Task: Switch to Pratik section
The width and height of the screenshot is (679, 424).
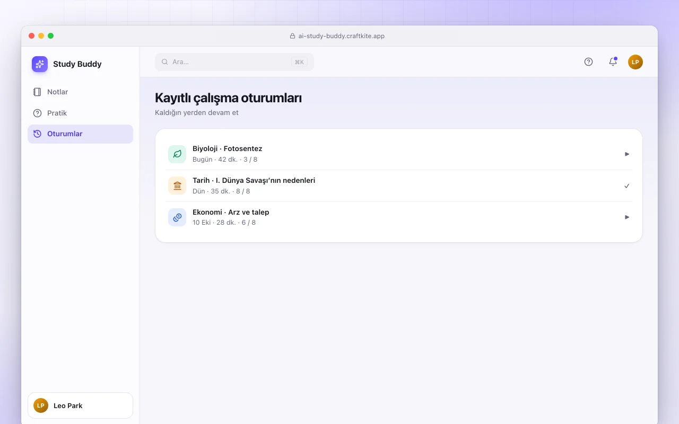Action: coord(80,113)
